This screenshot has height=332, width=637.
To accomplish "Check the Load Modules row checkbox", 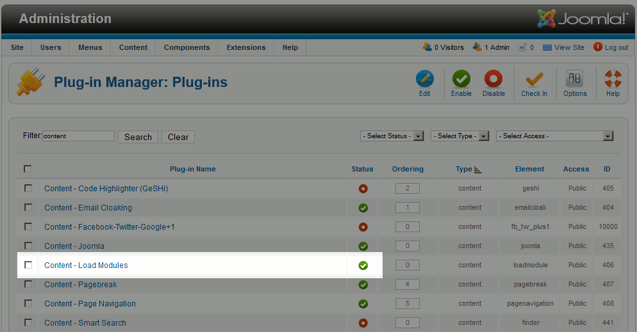I will pyautogui.click(x=28, y=265).
